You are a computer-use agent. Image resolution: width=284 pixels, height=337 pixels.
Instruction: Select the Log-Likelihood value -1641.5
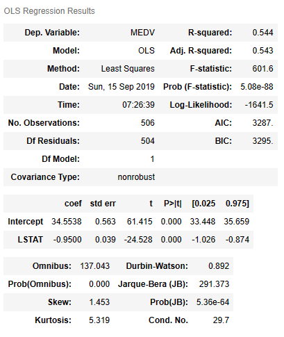click(x=259, y=105)
